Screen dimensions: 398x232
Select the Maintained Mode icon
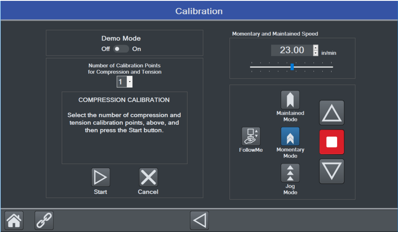click(290, 100)
